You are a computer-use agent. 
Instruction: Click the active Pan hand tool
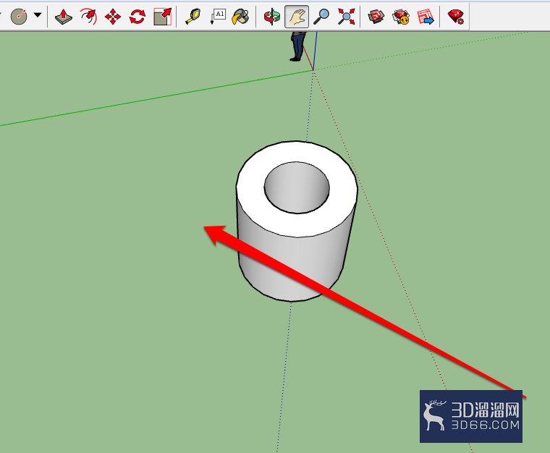tap(297, 17)
